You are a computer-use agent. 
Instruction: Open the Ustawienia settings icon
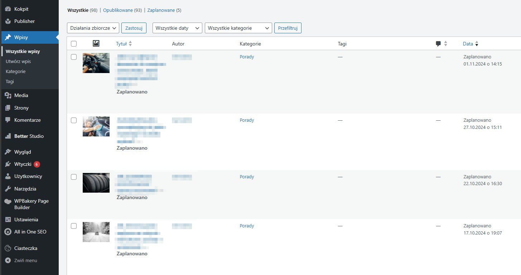[x=8, y=219]
